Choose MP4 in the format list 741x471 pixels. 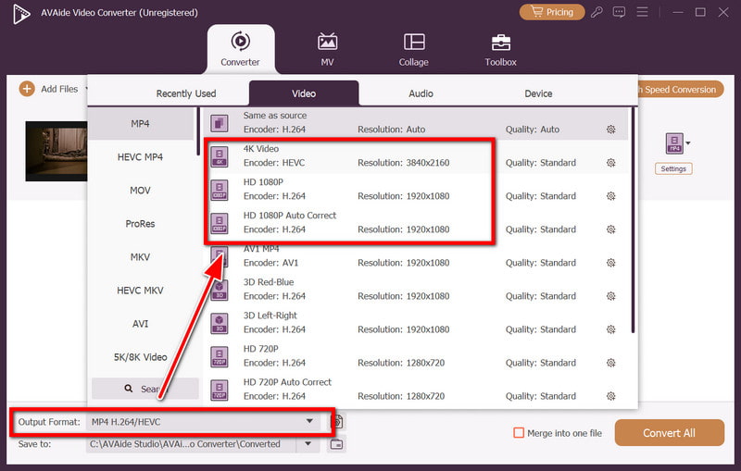click(x=141, y=124)
